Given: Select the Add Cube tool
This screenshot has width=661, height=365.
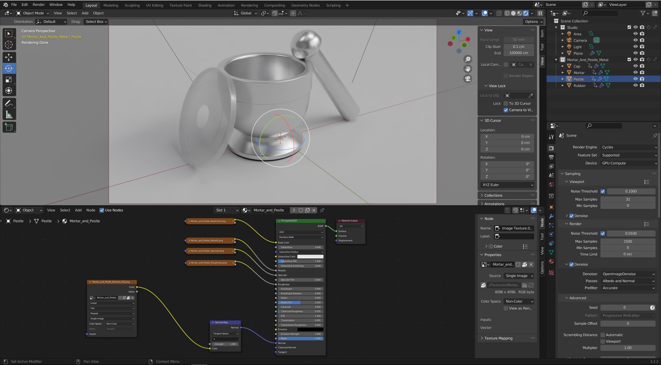Looking at the screenshot, I should [9, 127].
